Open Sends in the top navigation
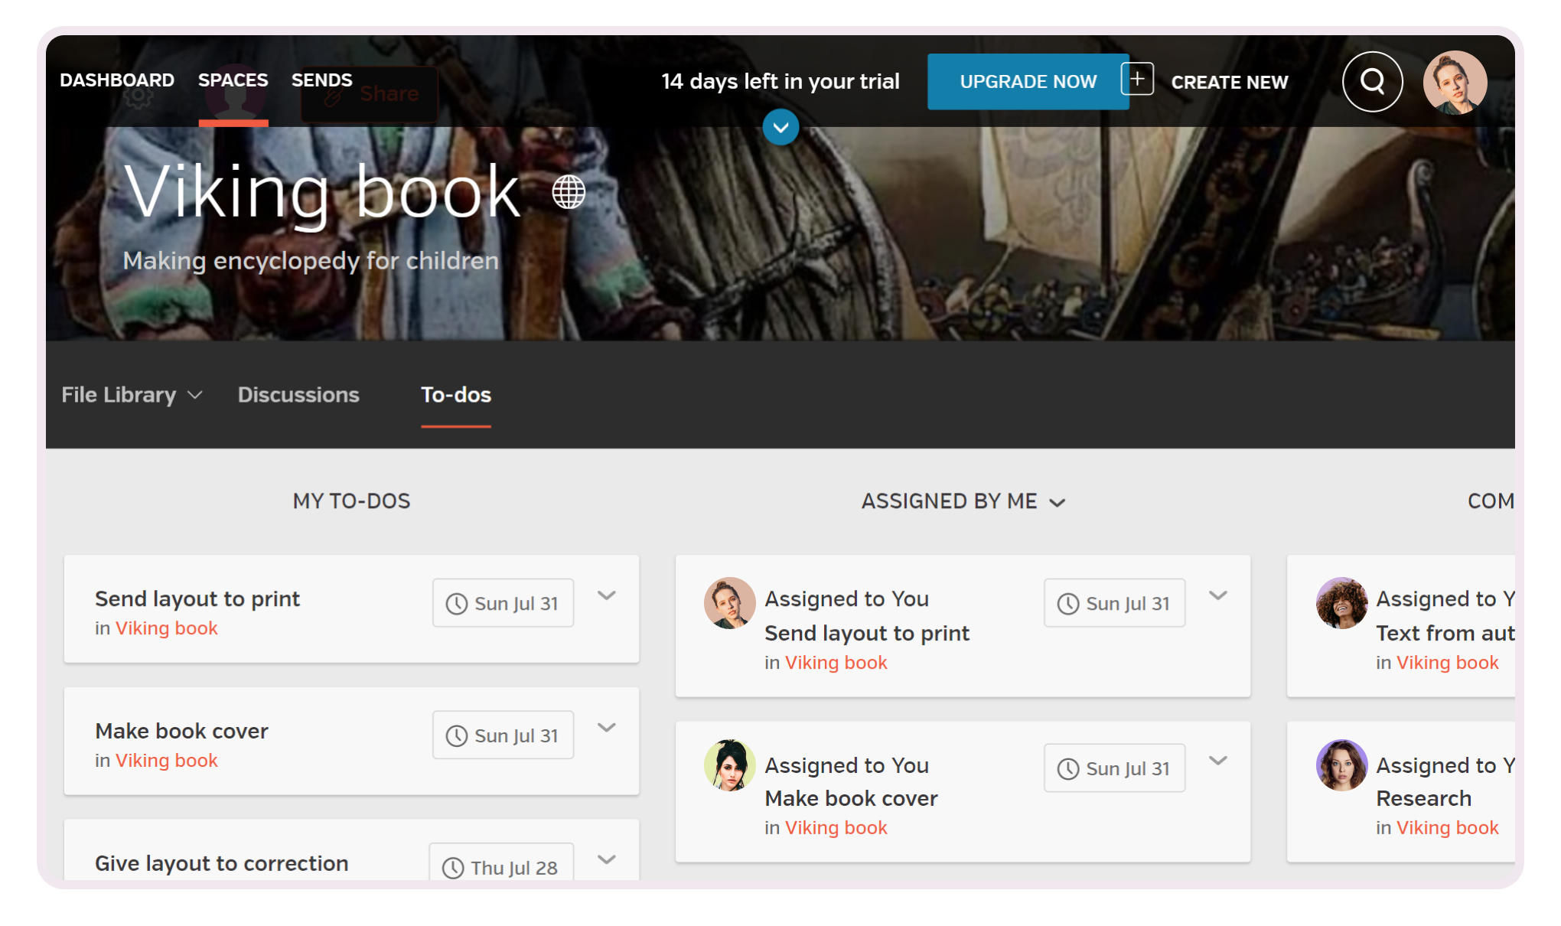Image resolution: width=1561 pixels, height=926 pixels. [x=321, y=80]
